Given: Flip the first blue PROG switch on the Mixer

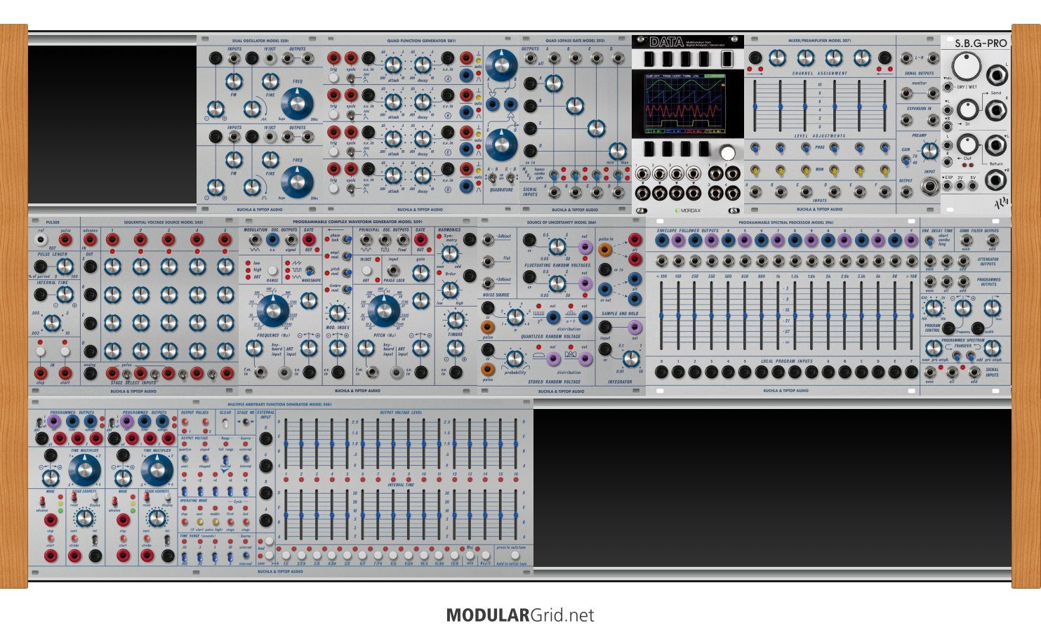Looking at the screenshot, I should [x=755, y=148].
